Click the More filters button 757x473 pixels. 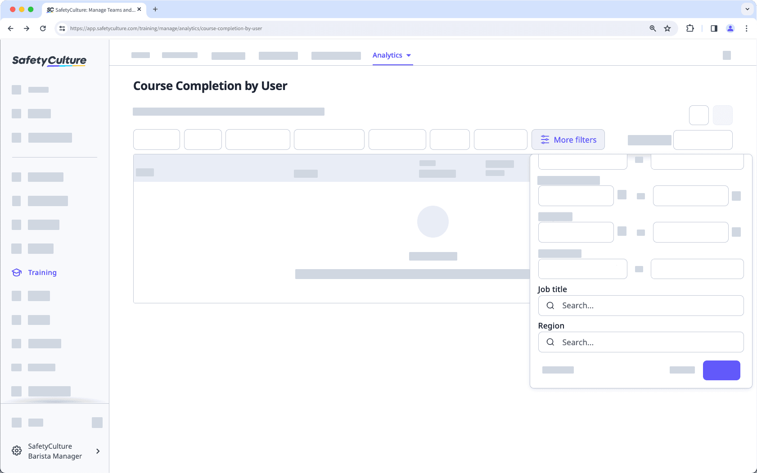pos(568,140)
